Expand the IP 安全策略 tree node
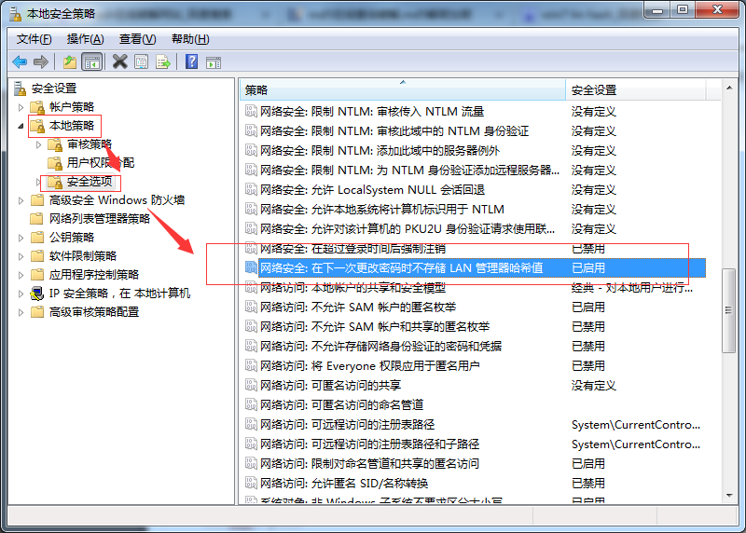The height and width of the screenshot is (533, 746). point(21,294)
